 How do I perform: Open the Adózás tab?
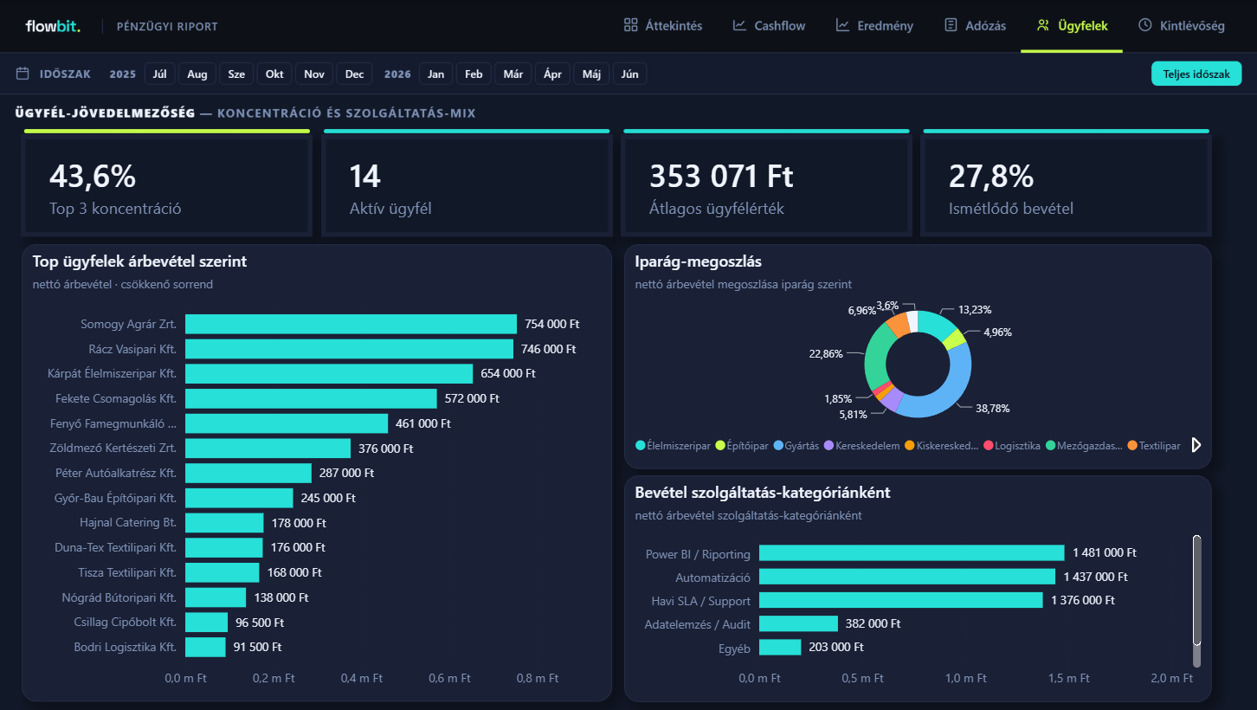[x=975, y=26]
